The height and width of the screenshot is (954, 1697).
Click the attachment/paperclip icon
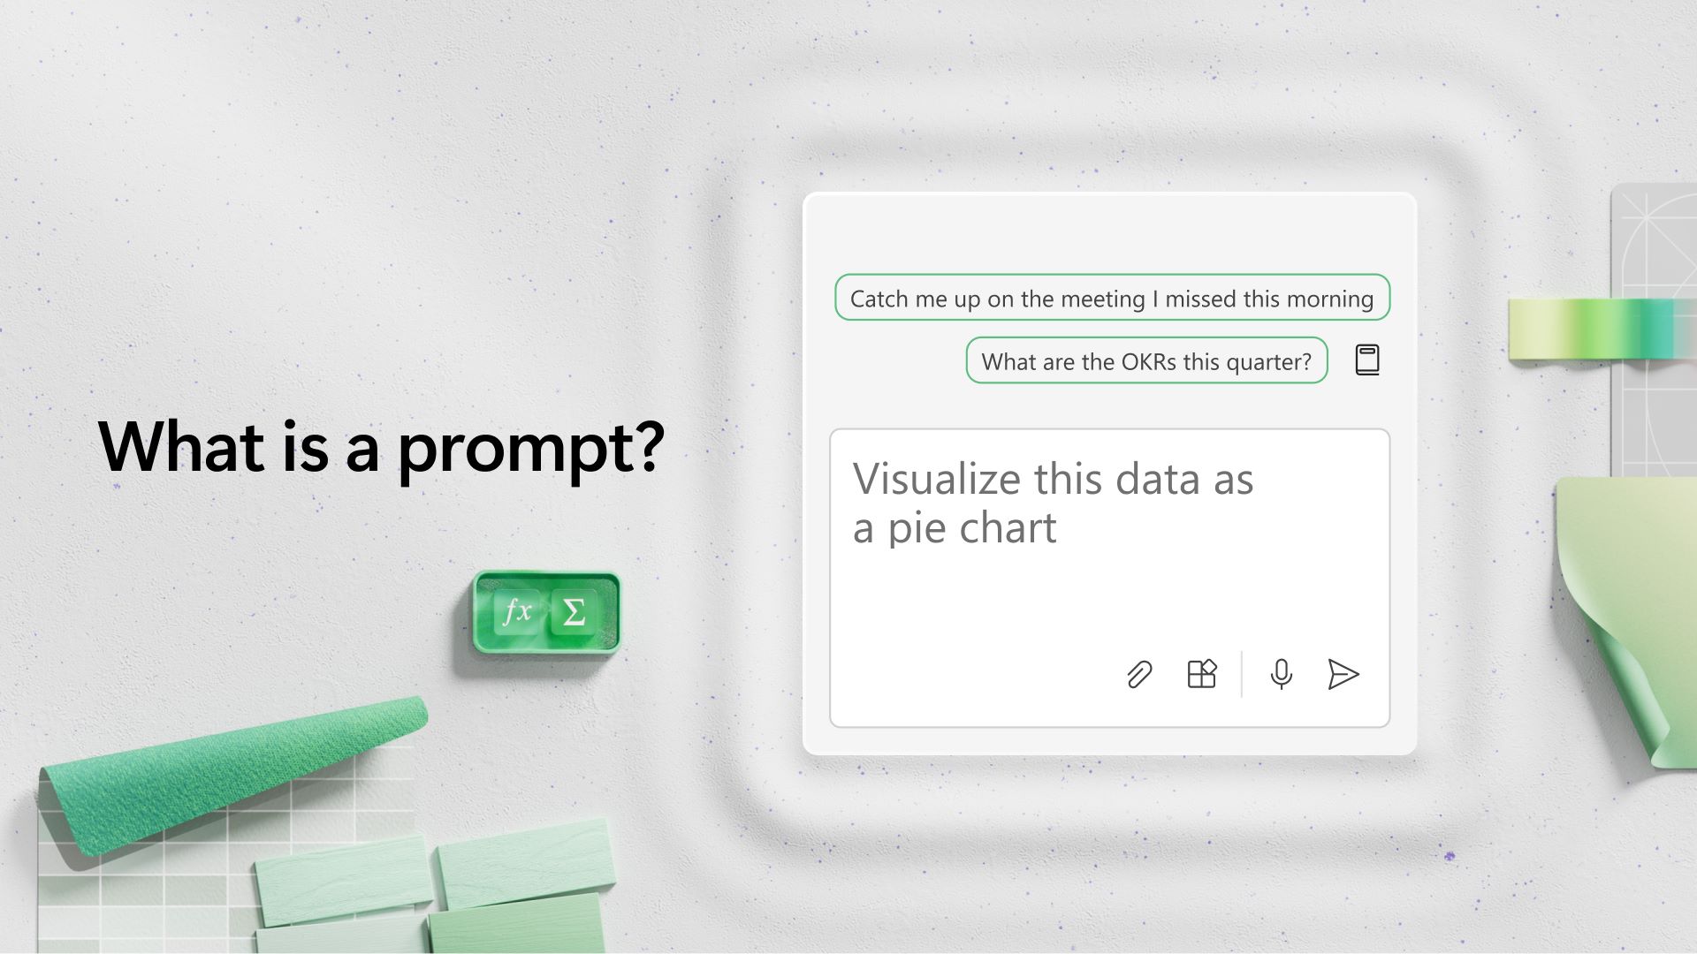click(x=1140, y=675)
